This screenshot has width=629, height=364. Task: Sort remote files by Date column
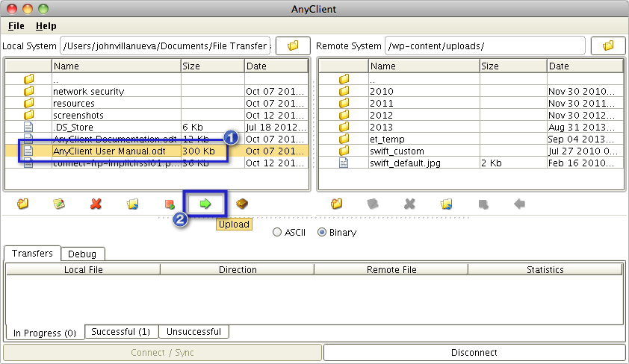click(585, 66)
